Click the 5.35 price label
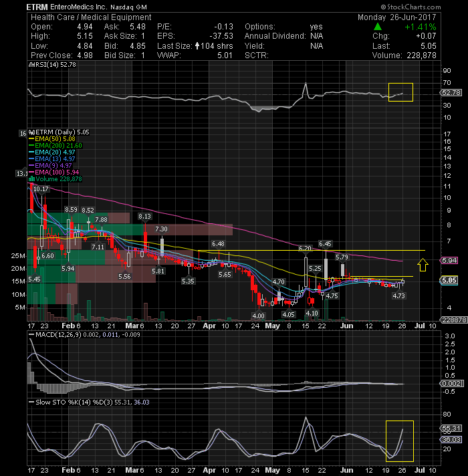This screenshot has height=476, width=468. [188, 281]
